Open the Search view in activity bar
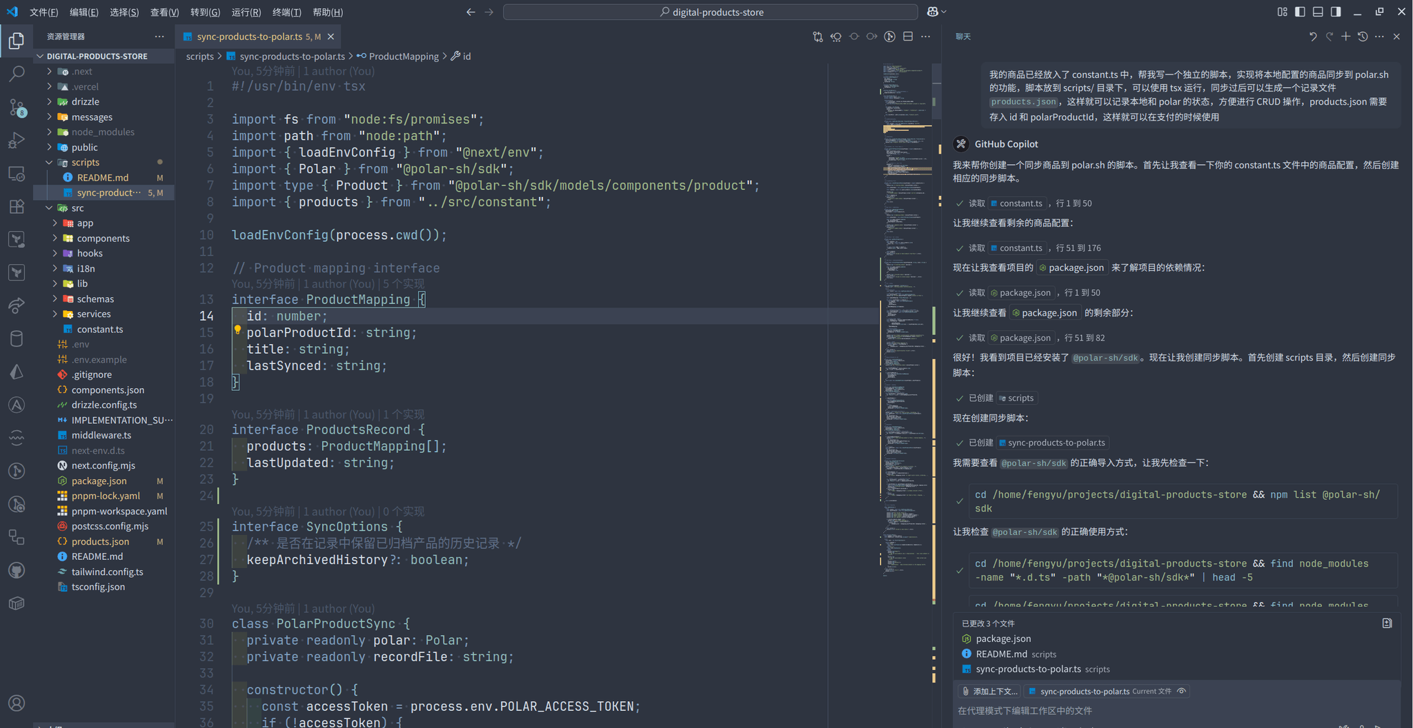 (17, 74)
